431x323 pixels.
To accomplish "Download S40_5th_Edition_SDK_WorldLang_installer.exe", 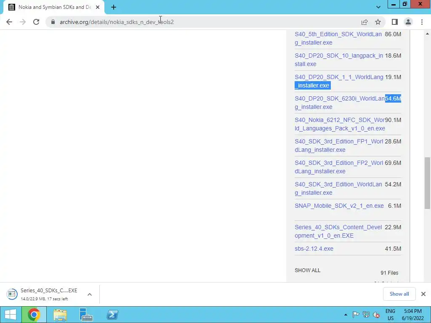I will pos(338,38).
